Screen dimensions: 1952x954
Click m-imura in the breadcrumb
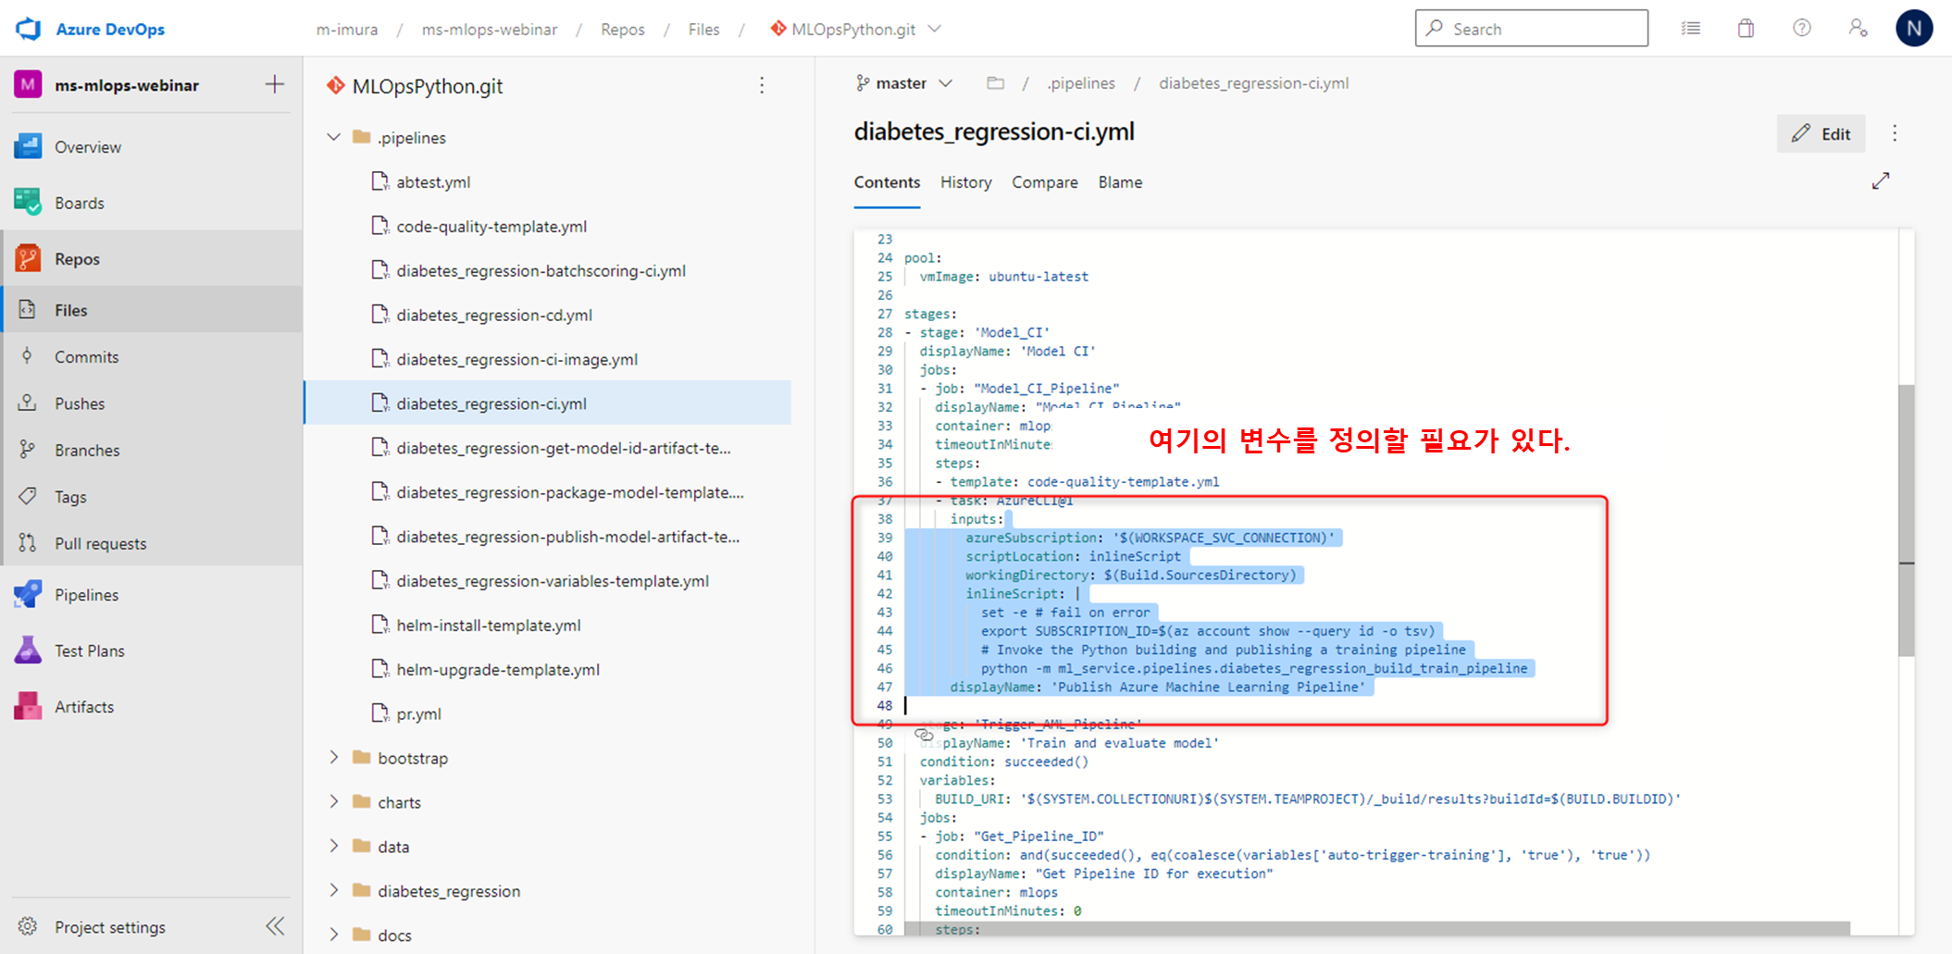pyautogui.click(x=347, y=30)
